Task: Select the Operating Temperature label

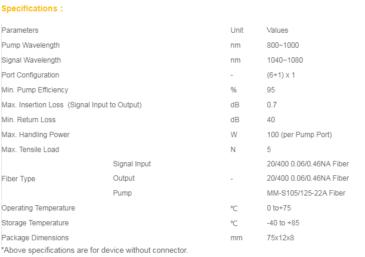Action: (38, 208)
